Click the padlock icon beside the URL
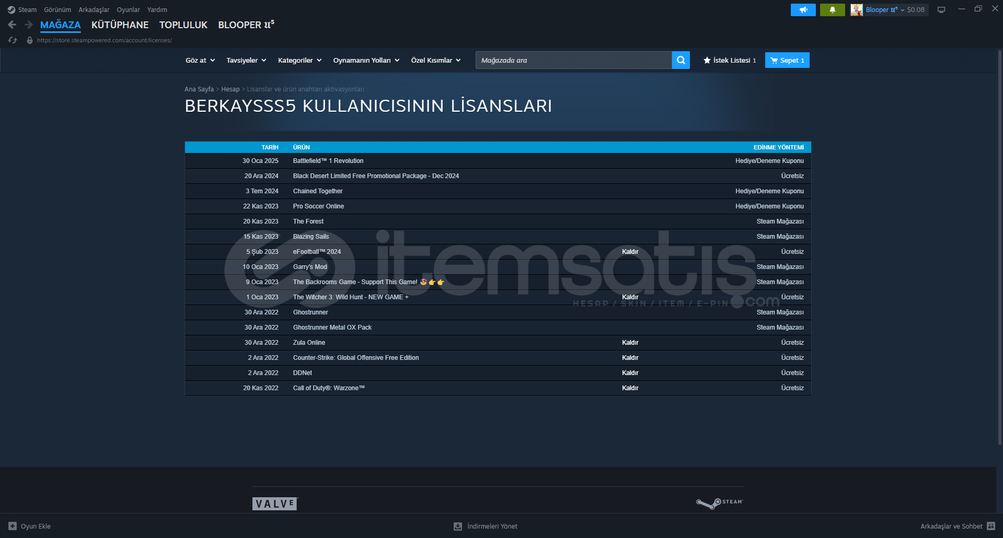The image size is (1003, 538). (30, 40)
